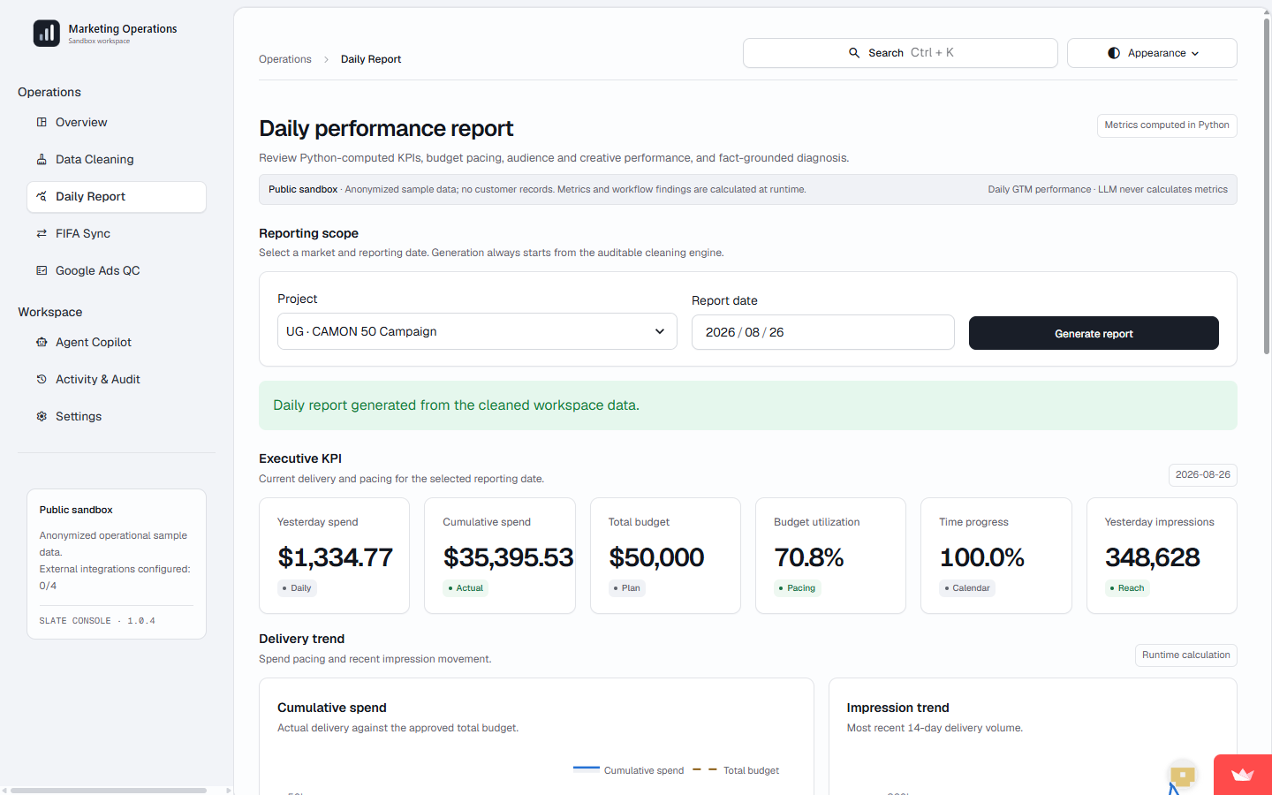Click the Agent Copilot robot icon
Screen dimensions: 1272x795
pyautogui.click(x=42, y=342)
